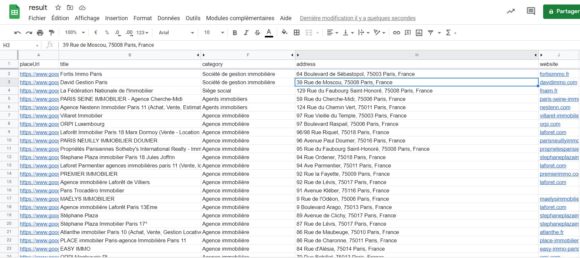This screenshot has height=258, width=580.
Task: Open atlanthe.fr website link
Action: tap(551, 232)
